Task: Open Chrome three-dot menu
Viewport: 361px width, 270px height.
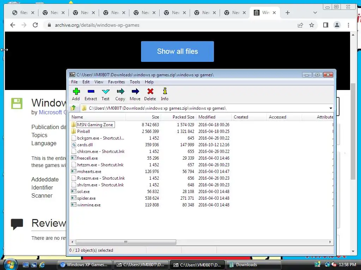Action: tap(348, 25)
